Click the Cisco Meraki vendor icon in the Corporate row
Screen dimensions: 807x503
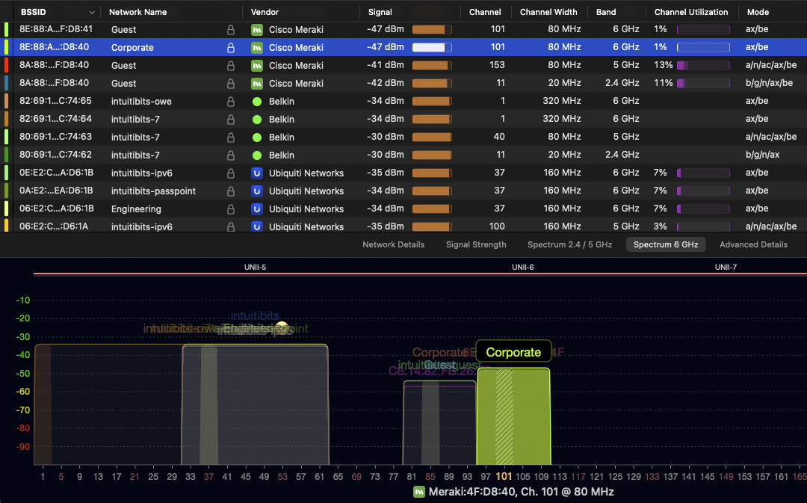click(x=257, y=47)
